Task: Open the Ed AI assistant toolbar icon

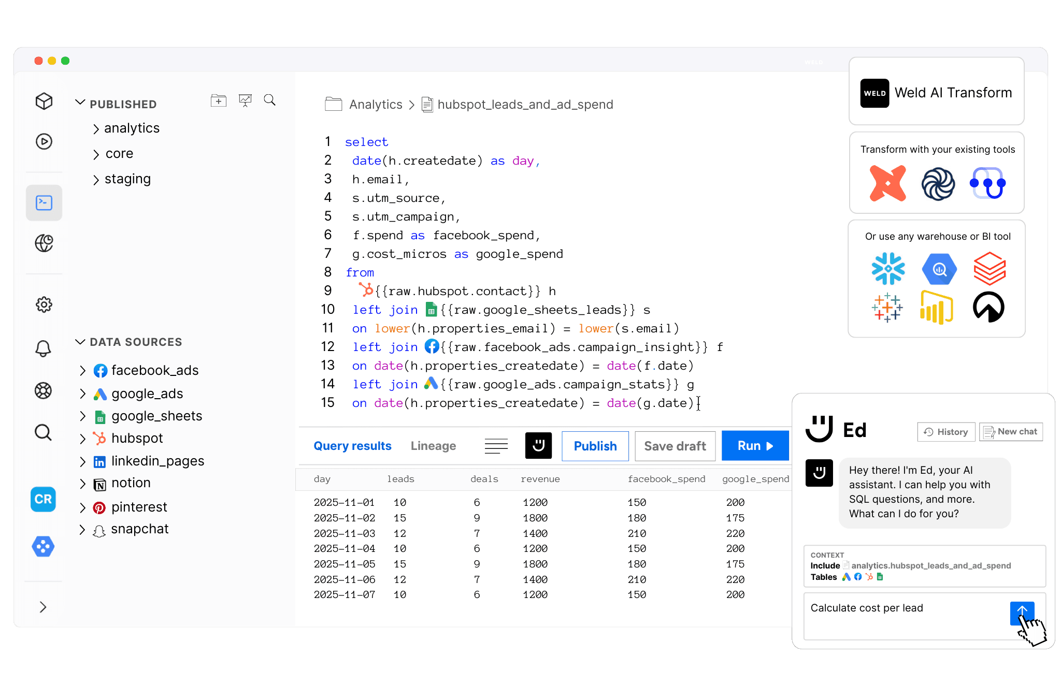Action: [x=538, y=445]
